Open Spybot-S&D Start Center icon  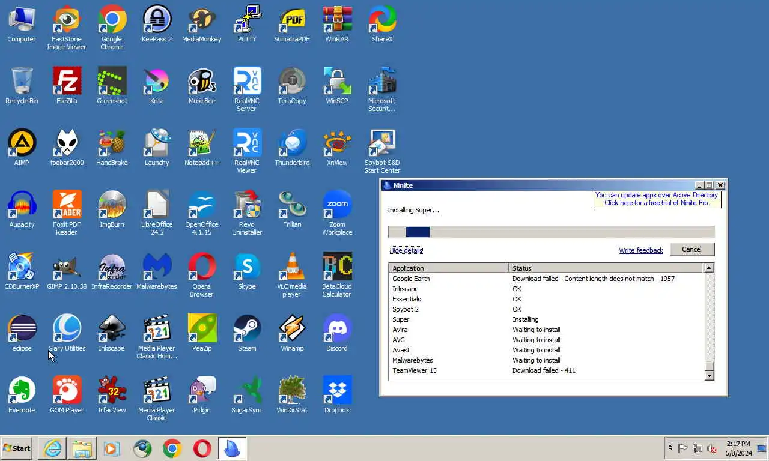point(382,151)
